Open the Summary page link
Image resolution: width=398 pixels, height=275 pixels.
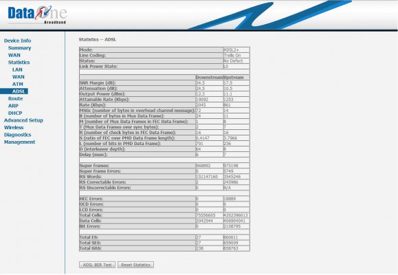click(19, 47)
